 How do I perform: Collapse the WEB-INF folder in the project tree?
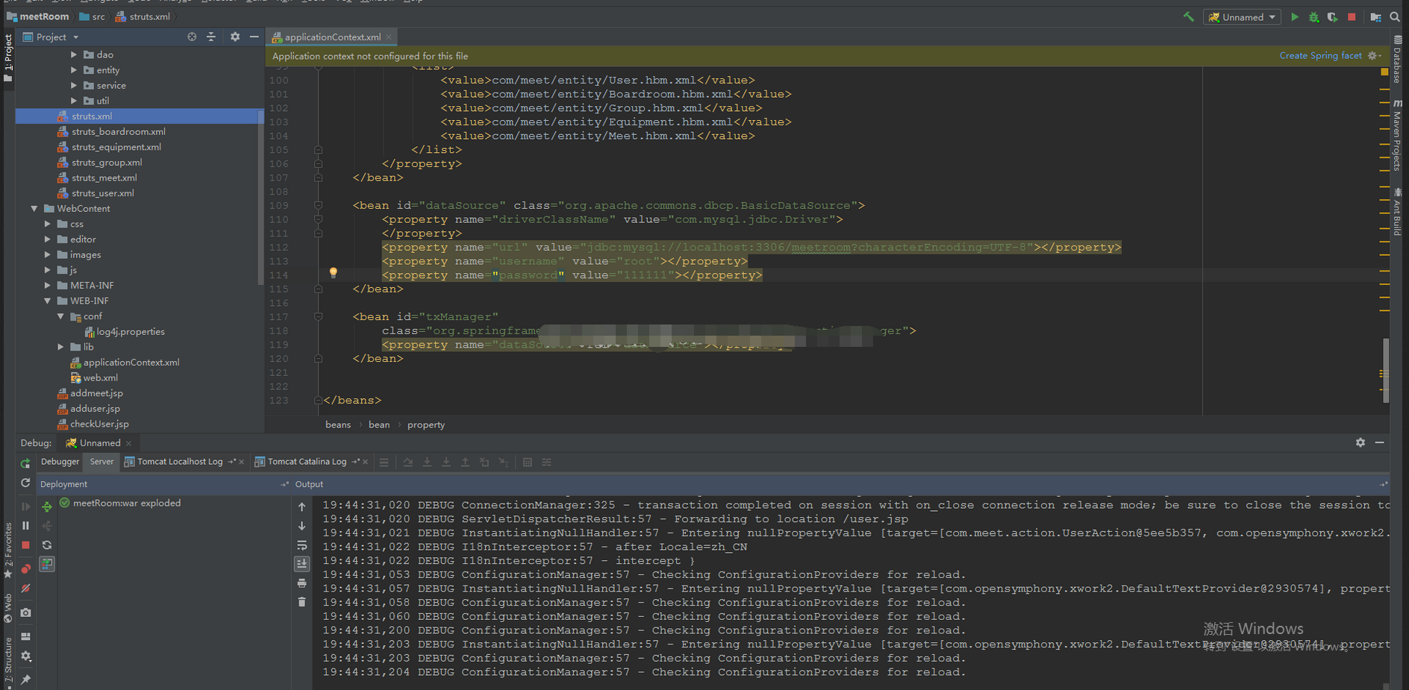(x=48, y=301)
